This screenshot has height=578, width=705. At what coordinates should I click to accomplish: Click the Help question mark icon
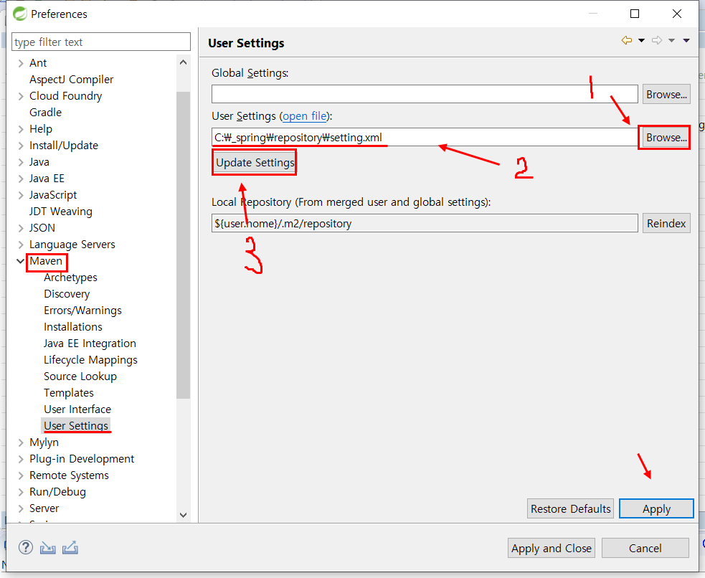tap(26, 547)
